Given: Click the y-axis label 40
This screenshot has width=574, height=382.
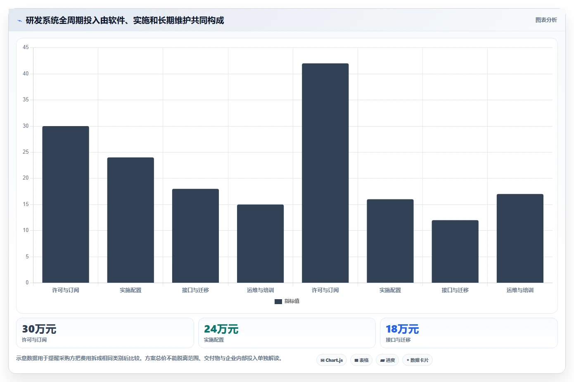Looking at the screenshot, I should [26, 74].
